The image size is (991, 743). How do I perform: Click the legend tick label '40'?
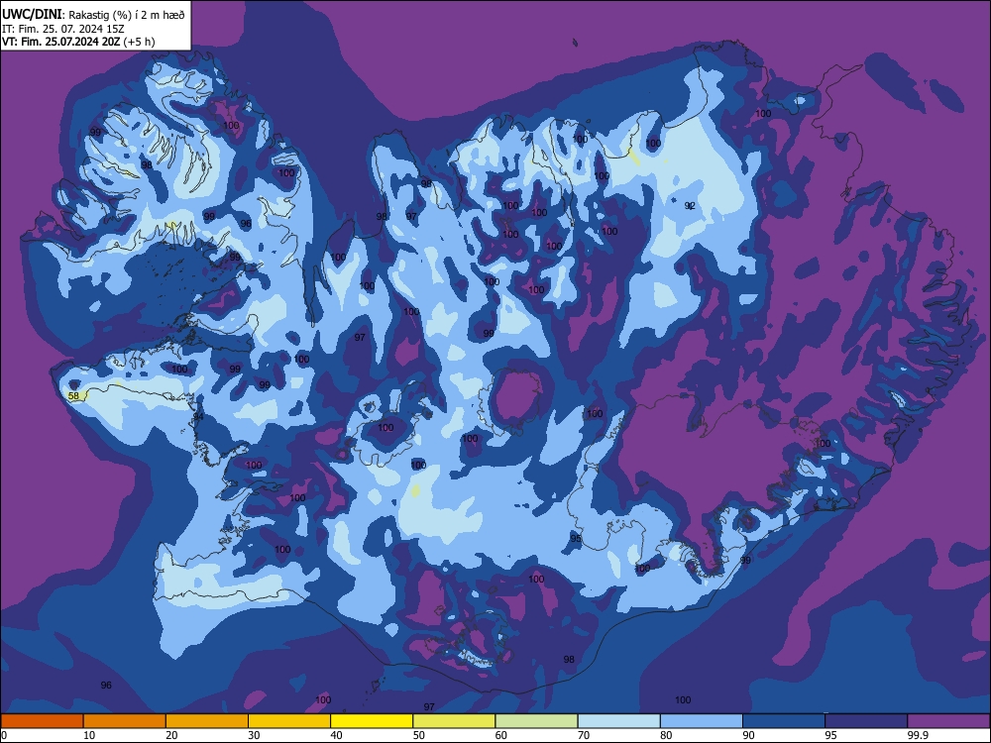pyautogui.click(x=336, y=735)
